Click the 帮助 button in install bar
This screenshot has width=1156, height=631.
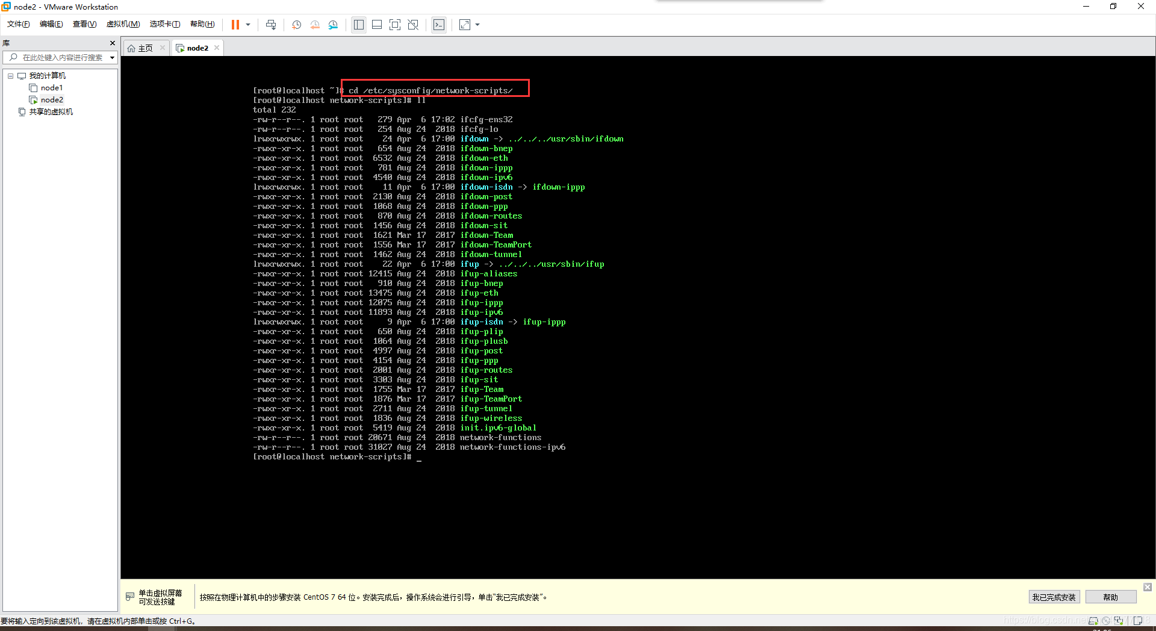(x=1111, y=597)
